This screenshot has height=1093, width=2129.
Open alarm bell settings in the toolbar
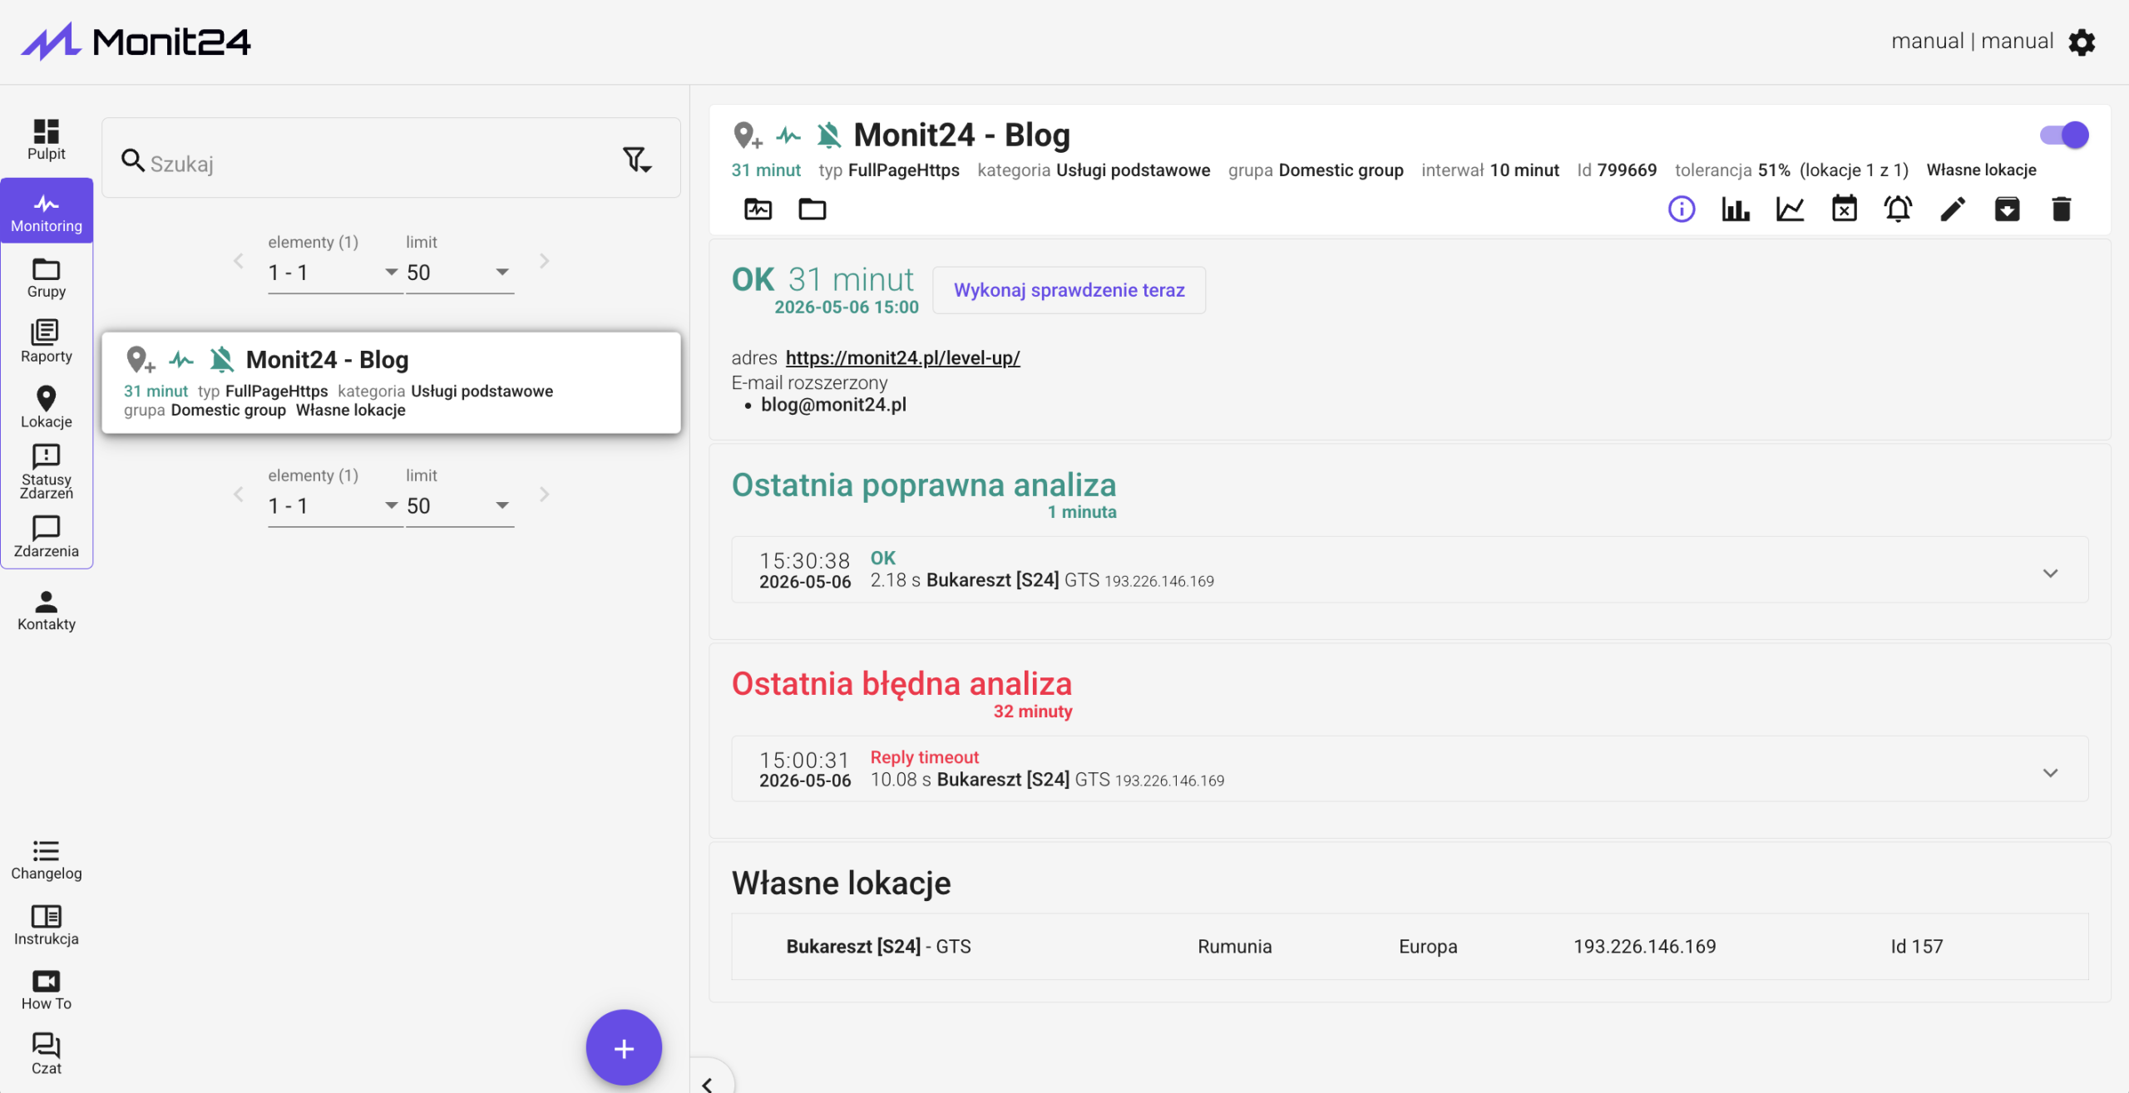[1898, 209]
